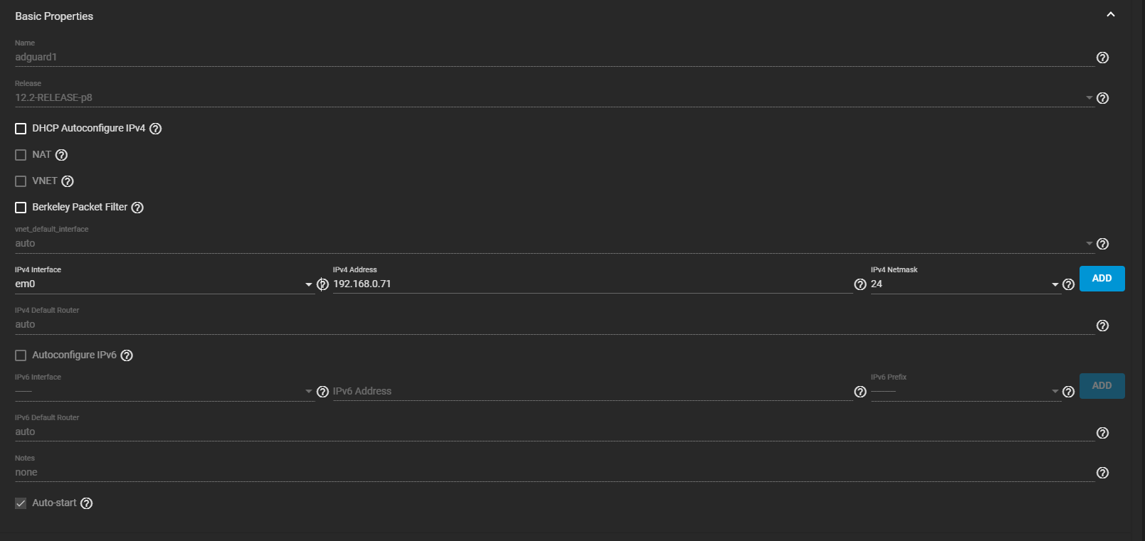Click help icon next to Auto-start
The width and height of the screenshot is (1145, 541).
click(86, 503)
